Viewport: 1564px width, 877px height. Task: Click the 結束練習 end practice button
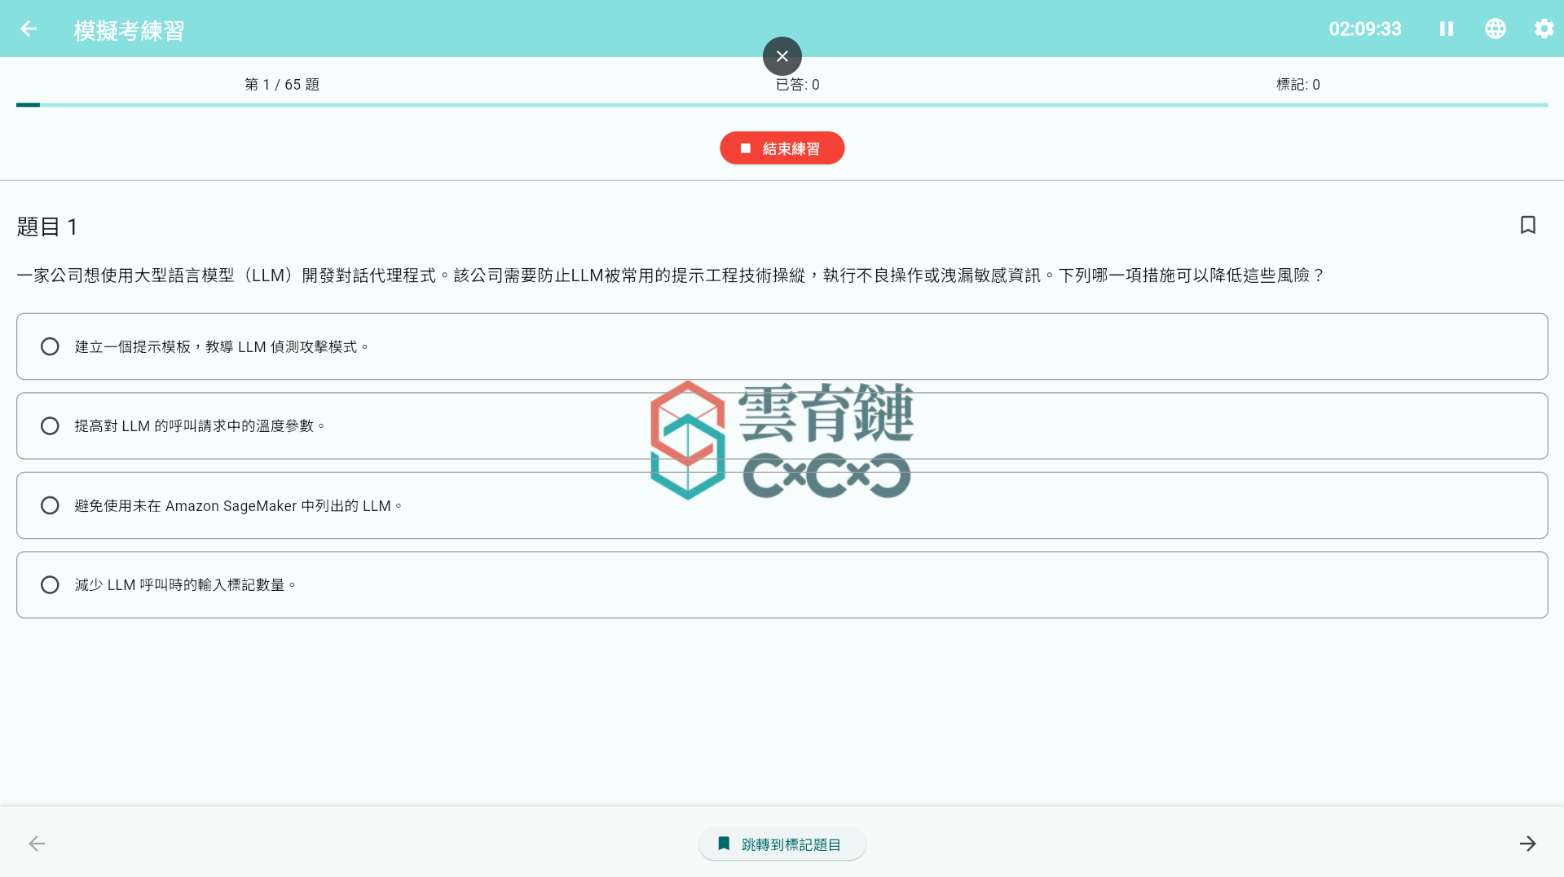point(782,148)
